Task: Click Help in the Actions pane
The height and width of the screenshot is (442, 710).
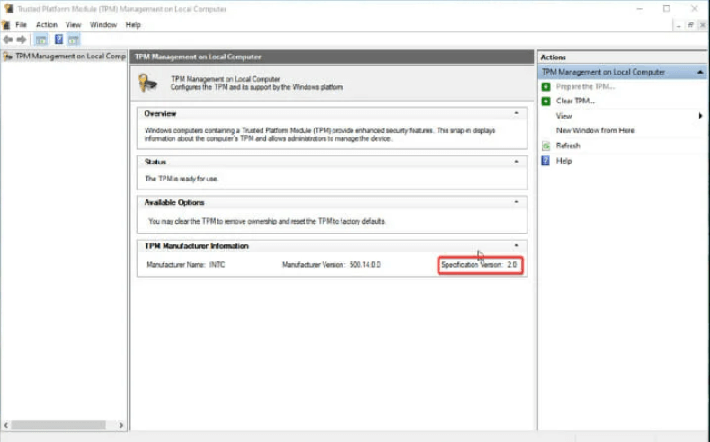Action: [564, 161]
